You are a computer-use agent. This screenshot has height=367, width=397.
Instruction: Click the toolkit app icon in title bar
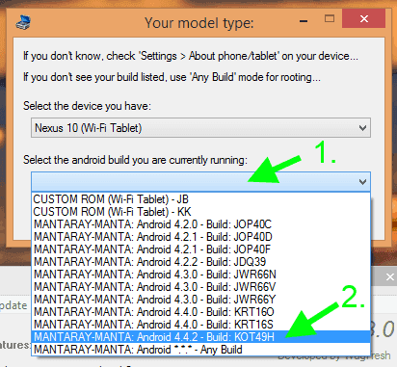(23, 22)
